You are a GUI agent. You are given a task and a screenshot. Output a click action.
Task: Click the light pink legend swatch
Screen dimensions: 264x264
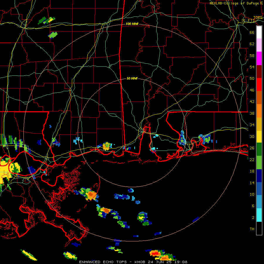(x=259, y=45)
